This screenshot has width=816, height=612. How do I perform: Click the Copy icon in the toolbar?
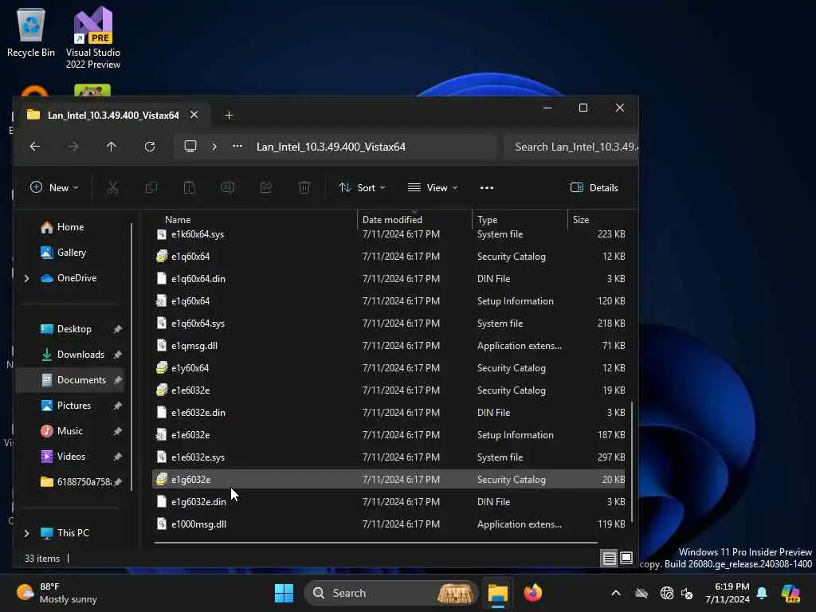pos(151,188)
